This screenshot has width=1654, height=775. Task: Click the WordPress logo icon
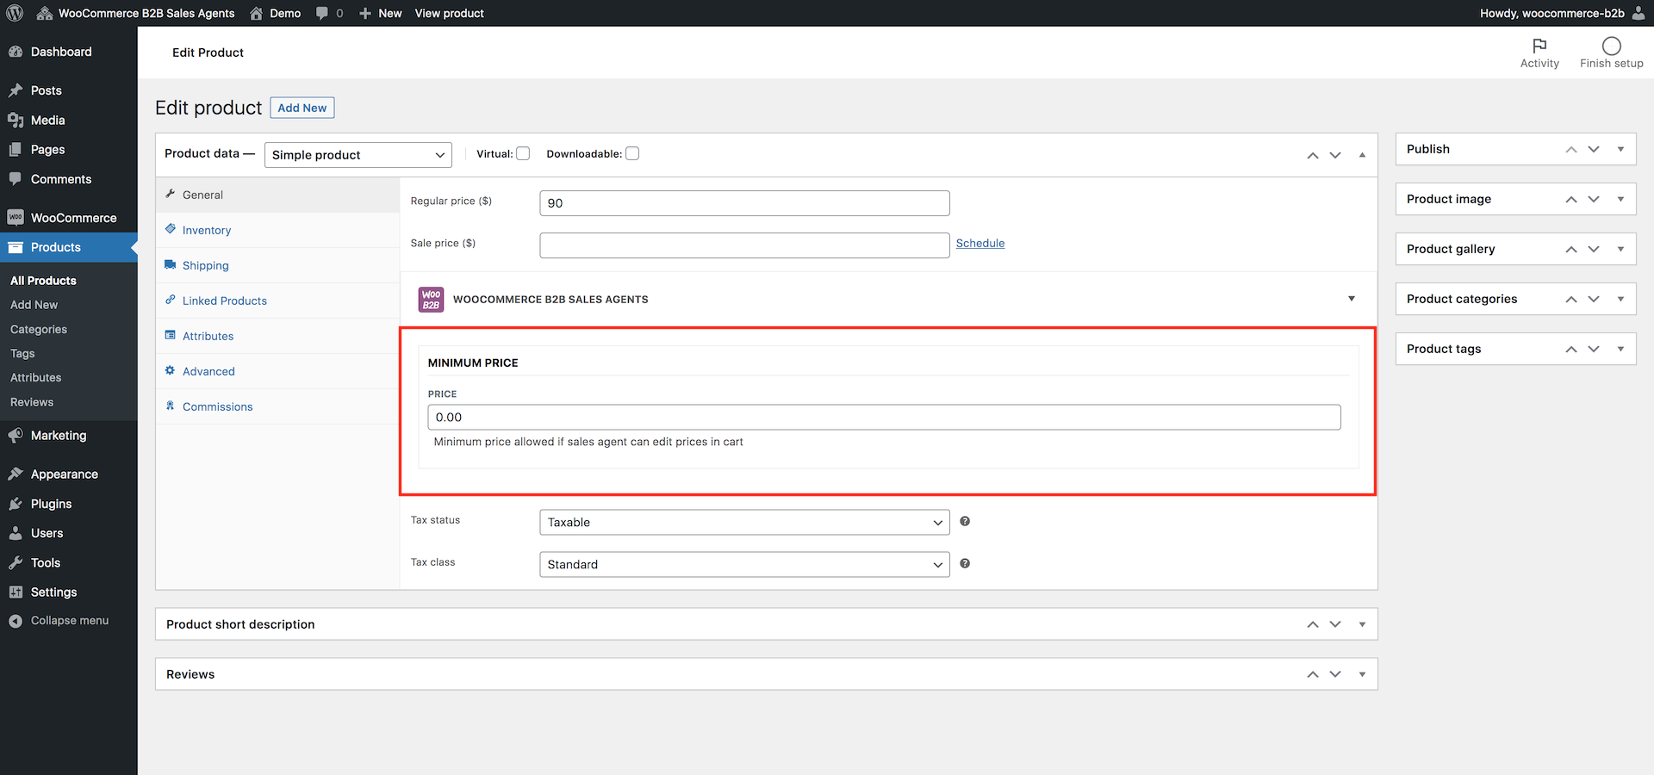[x=15, y=13]
